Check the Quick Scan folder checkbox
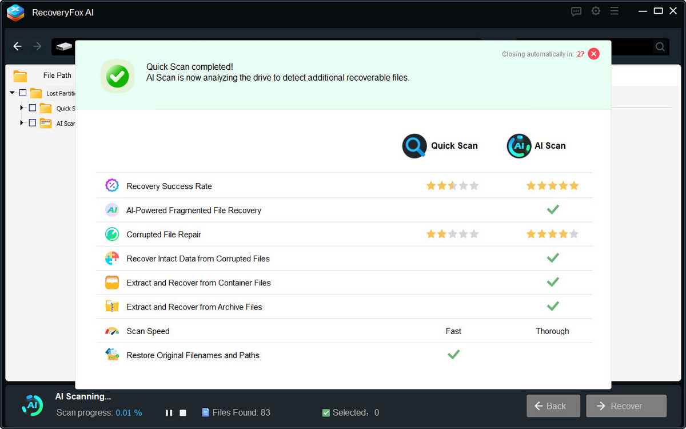686x429 pixels. point(33,108)
